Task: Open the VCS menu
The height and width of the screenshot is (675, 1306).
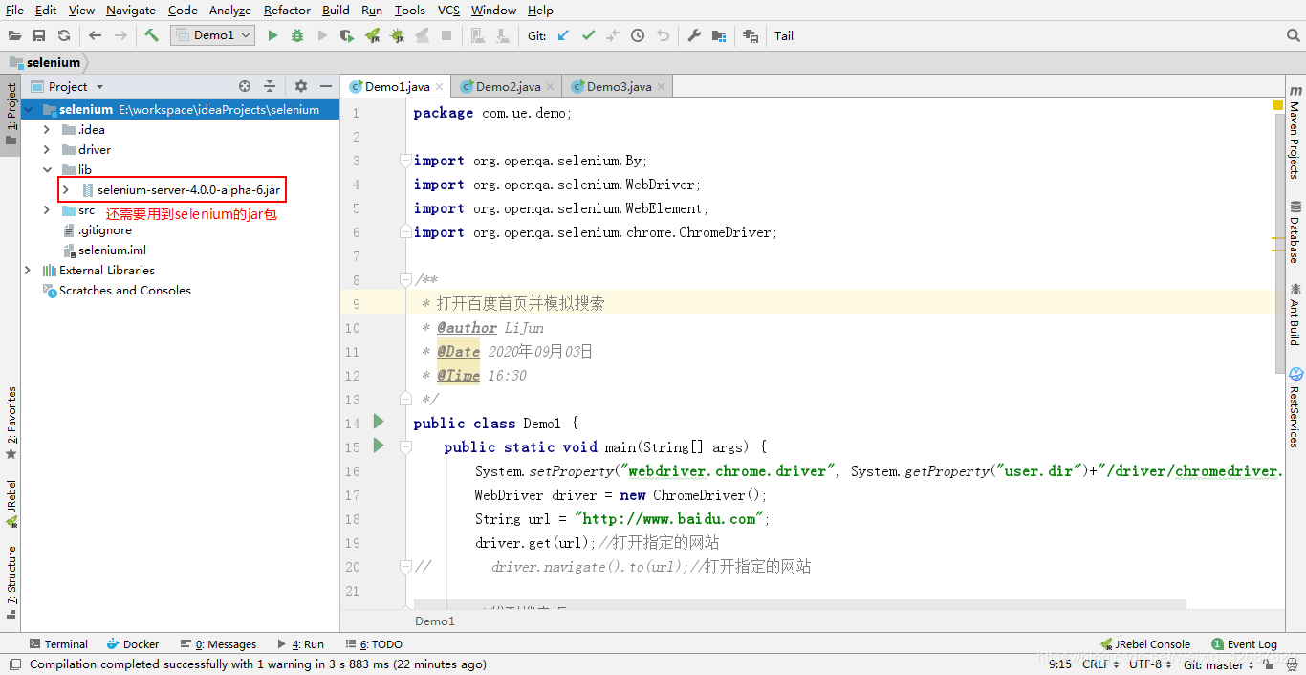Action: point(448,11)
